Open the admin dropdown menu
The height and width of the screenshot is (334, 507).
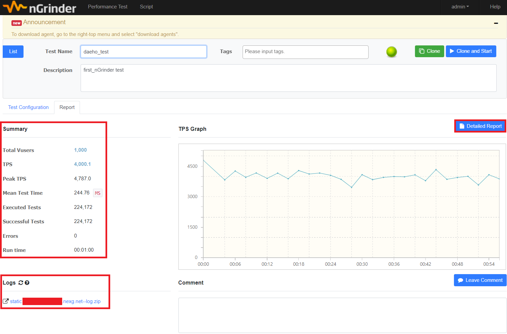[460, 7]
